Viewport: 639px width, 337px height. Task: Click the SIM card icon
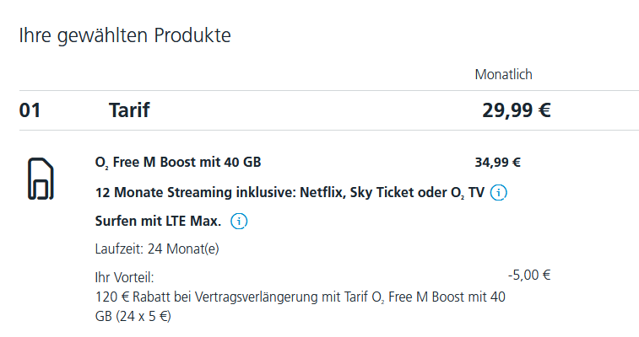coord(41,179)
